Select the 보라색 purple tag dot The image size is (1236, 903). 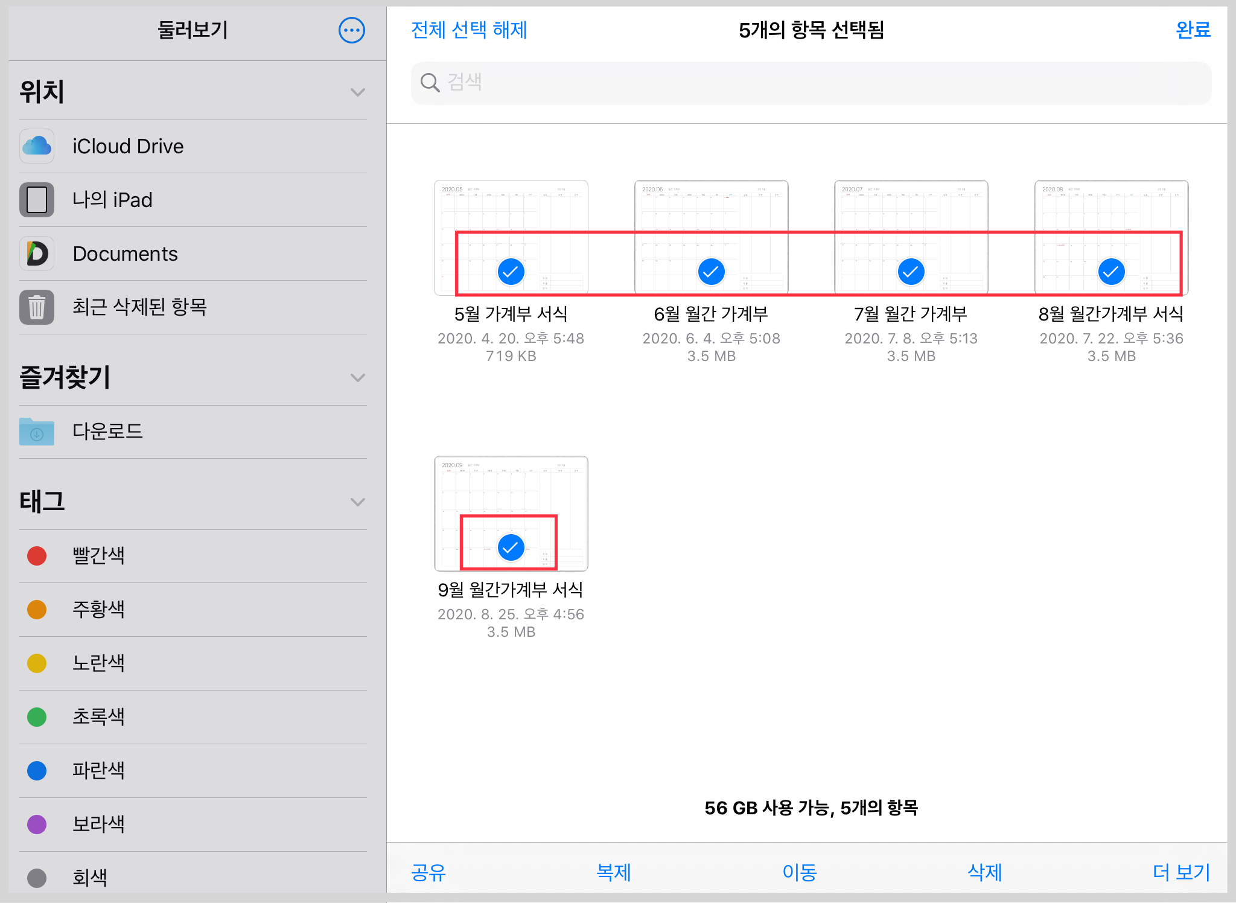pos(37,824)
